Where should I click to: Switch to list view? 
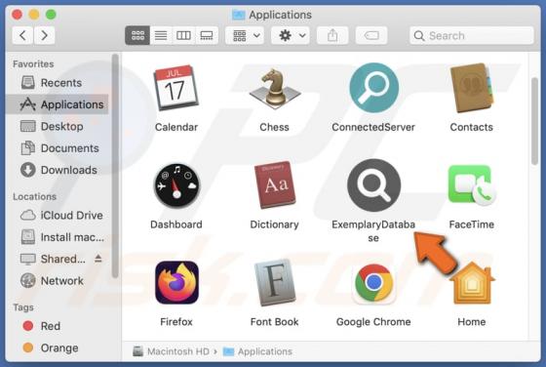pyautogui.click(x=161, y=35)
